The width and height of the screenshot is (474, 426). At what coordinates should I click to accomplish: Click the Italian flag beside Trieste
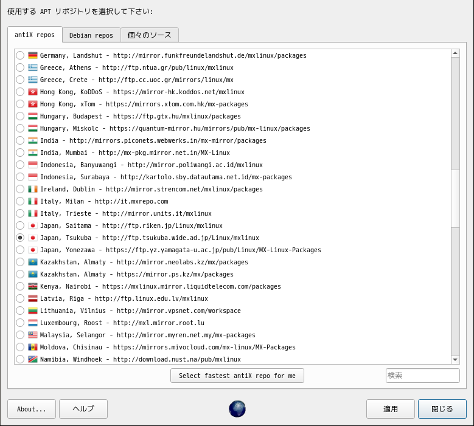pyautogui.click(x=33, y=213)
